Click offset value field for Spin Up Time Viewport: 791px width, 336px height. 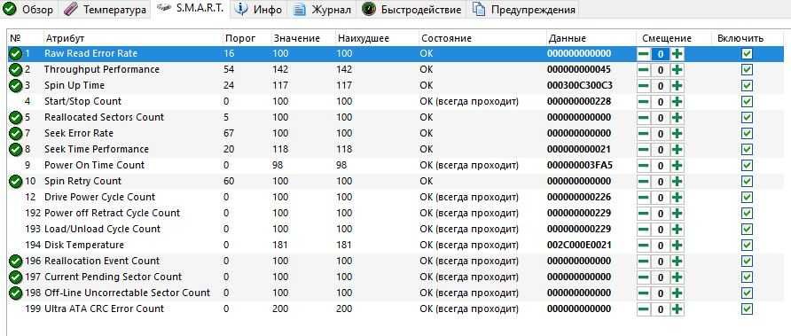(x=661, y=86)
